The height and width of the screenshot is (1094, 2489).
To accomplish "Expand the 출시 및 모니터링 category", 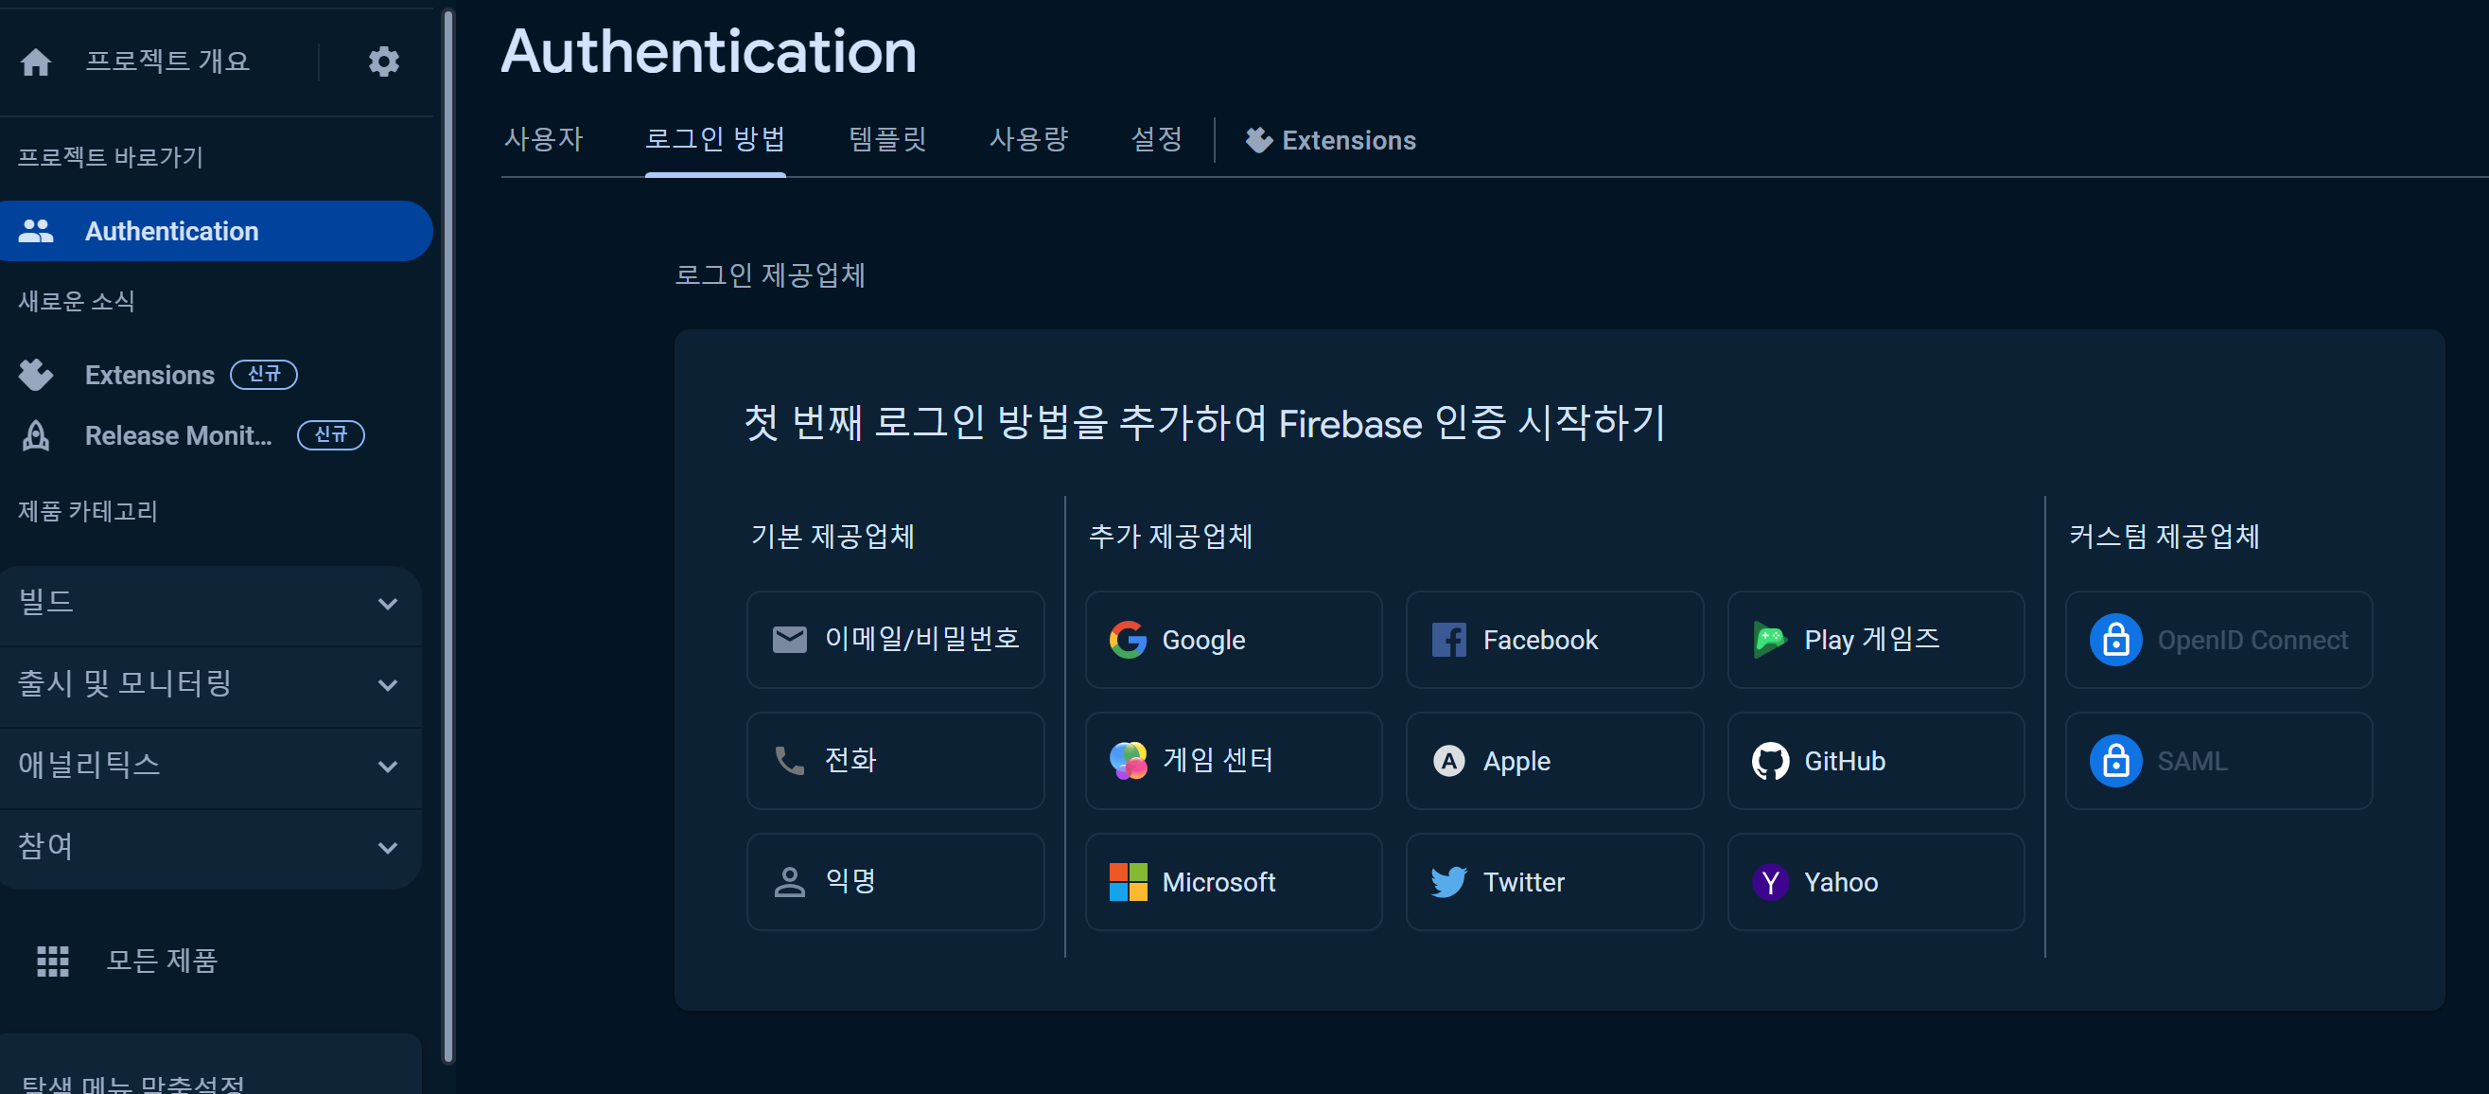I will click(x=211, y=685).
